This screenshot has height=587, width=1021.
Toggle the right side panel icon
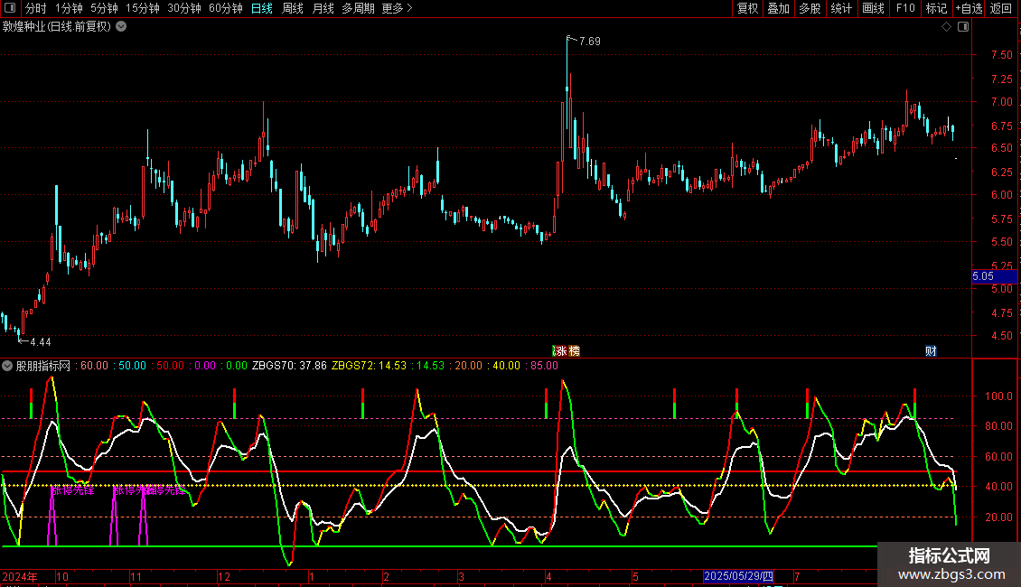[963, 27]
